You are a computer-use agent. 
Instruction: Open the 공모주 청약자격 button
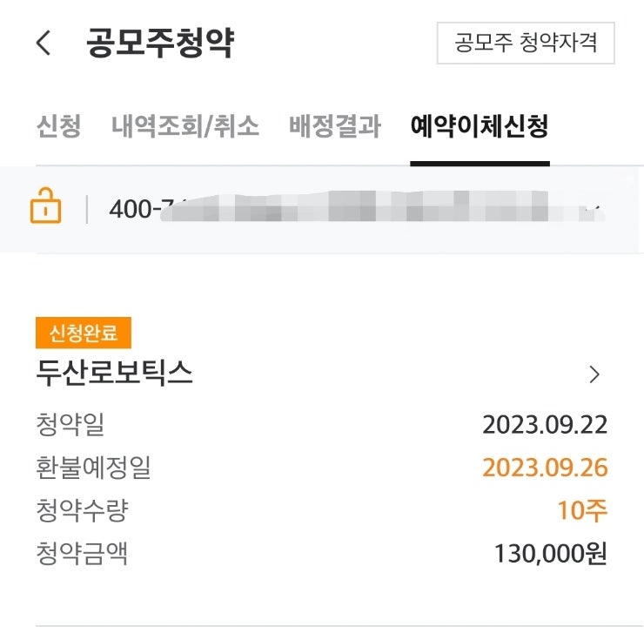click(526, 44)
